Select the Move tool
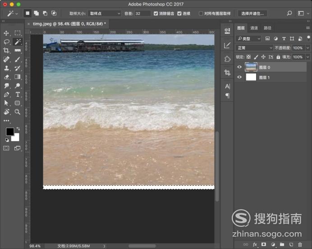This screenshot has height=249, width=312. (6, 33)
